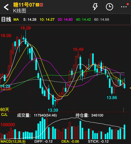This screenshot has height=144, width=131.
Task: Tap the 14.29 price label
Action: 5,86
